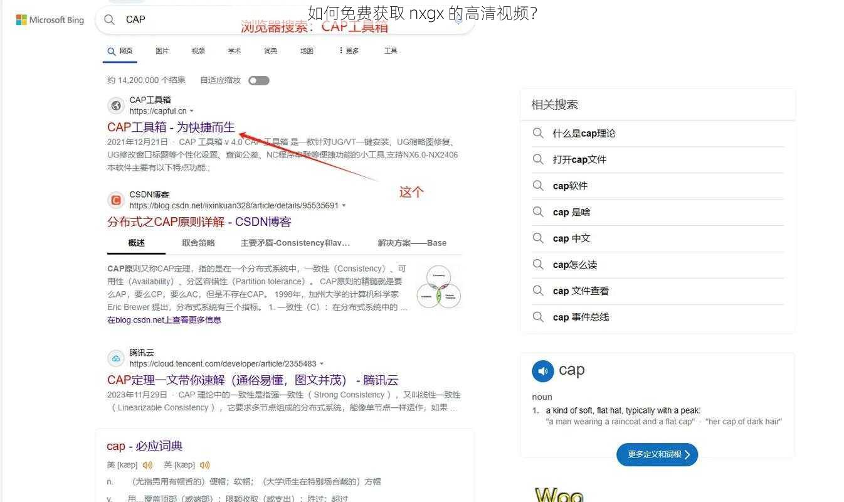844x502 pixels.
Task: Click search icon beside cap 中文
Action: [538, 238]
